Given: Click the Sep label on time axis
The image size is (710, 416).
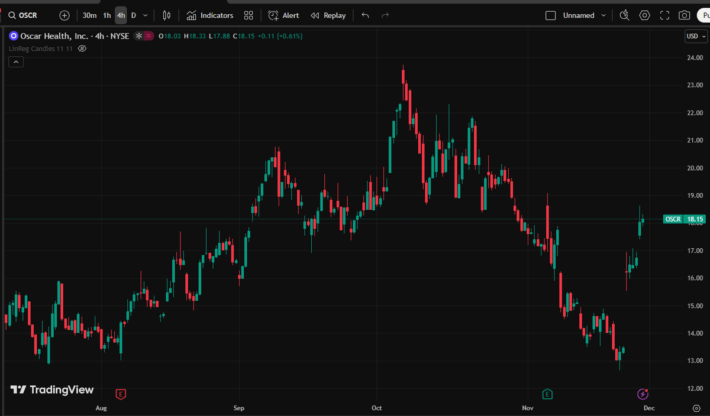Looking at the screenshot, I should [x=239, y=408].
